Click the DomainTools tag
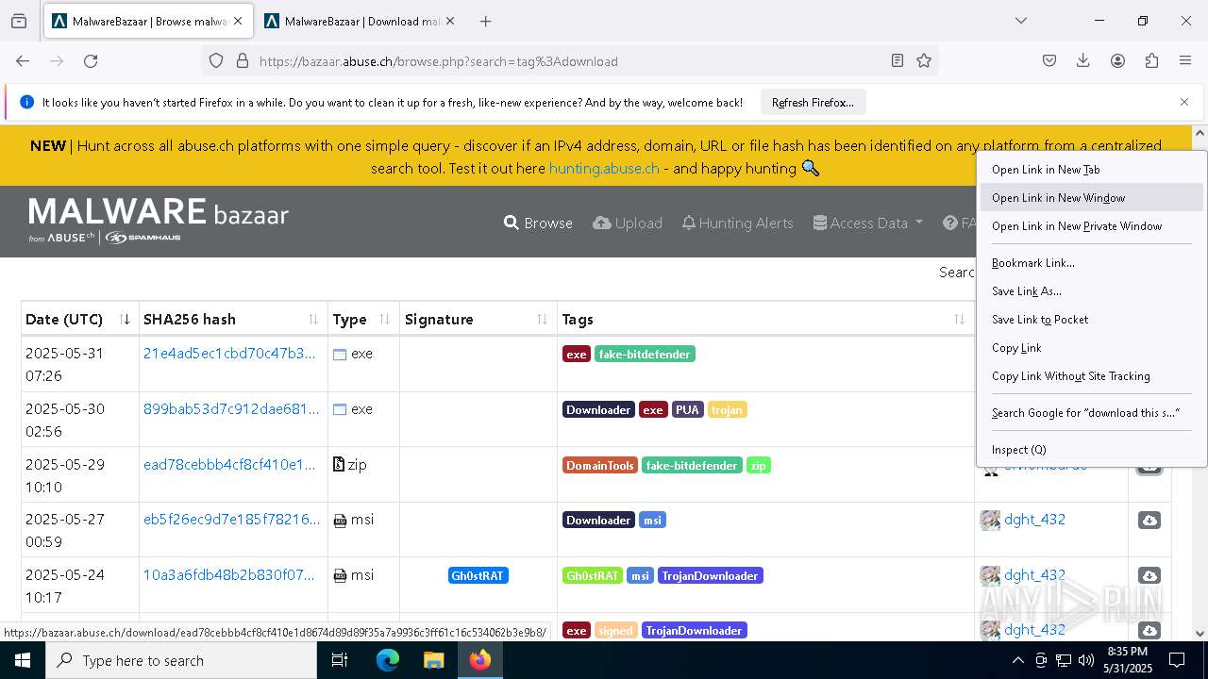 click(x=599, y=466)
